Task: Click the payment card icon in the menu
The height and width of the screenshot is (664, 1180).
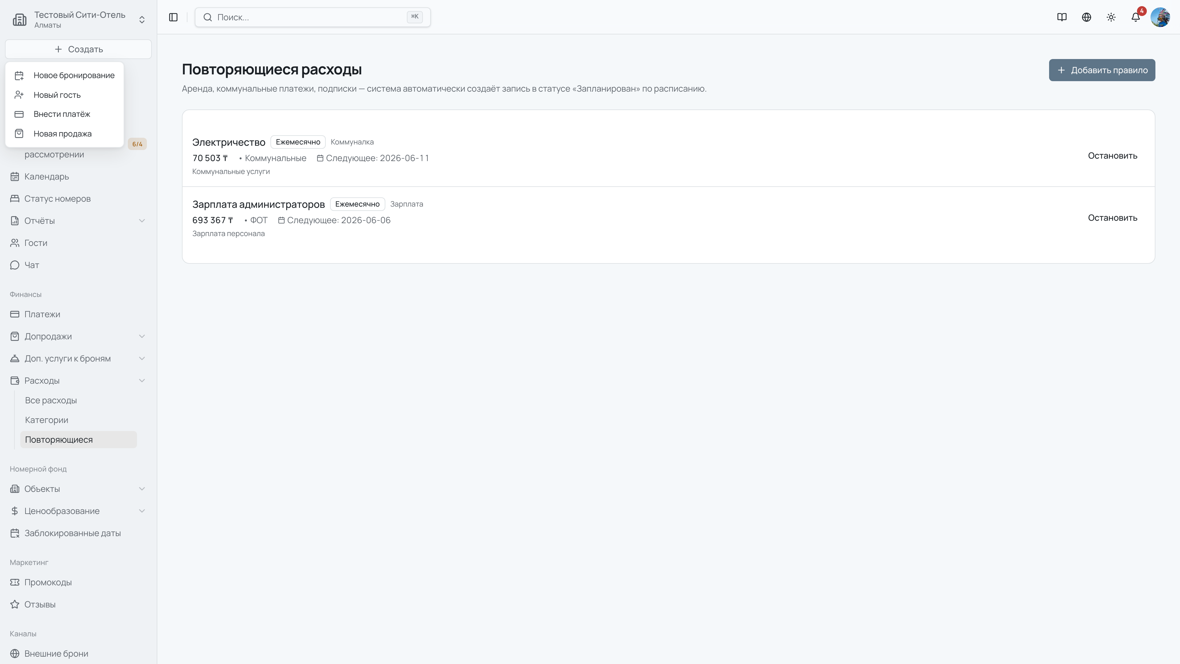Action: 19,114
